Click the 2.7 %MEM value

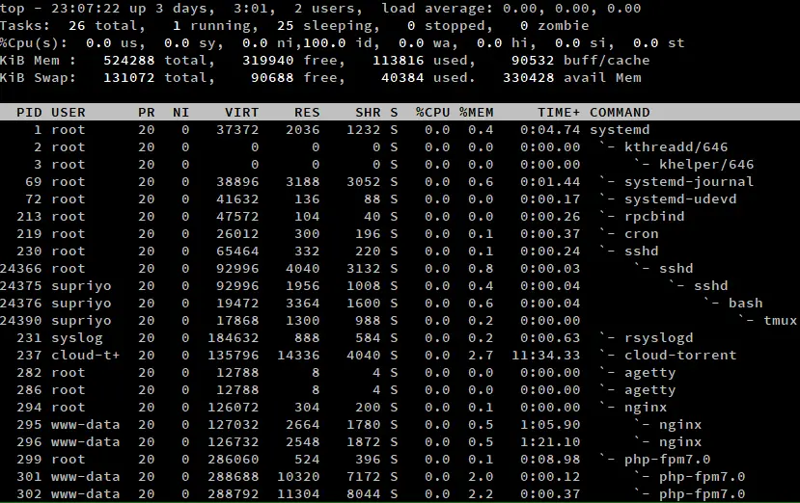[x=481, y=356]
